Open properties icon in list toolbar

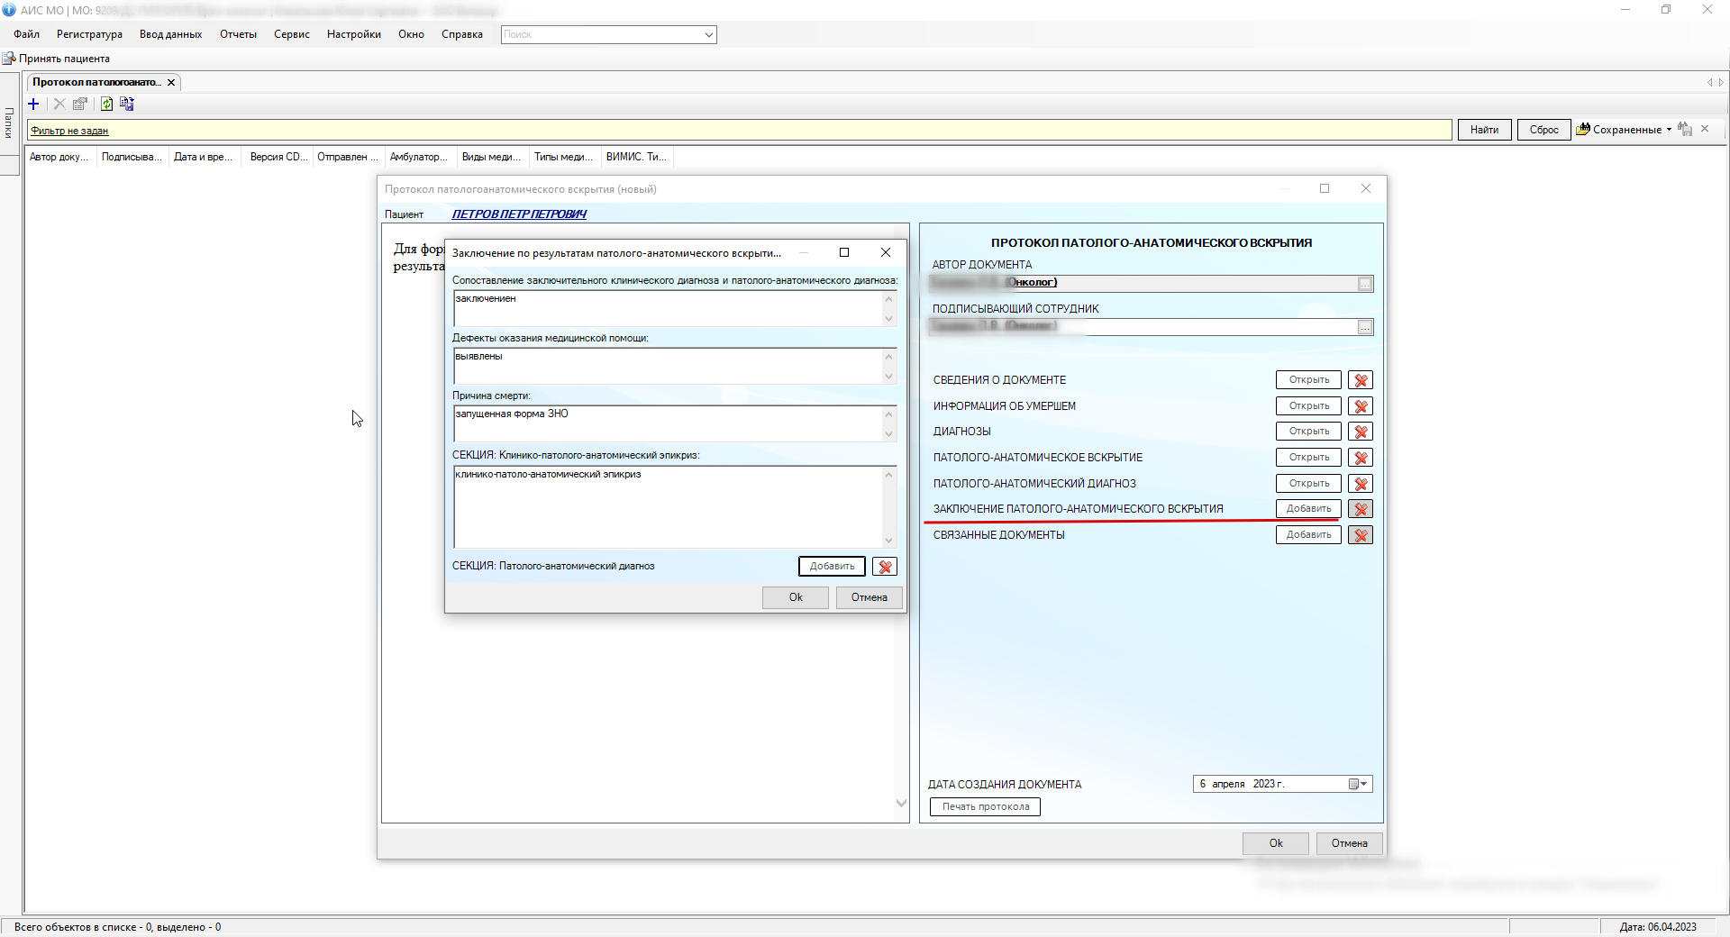(x=80, y=105)
